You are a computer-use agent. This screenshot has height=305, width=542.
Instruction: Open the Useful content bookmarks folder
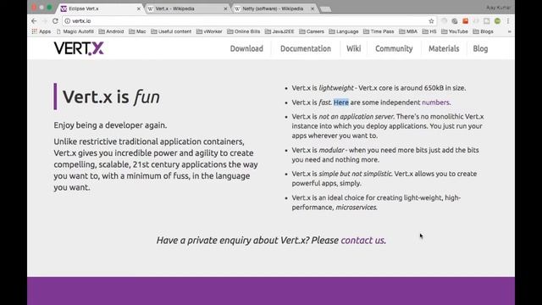tap(171, 31)
